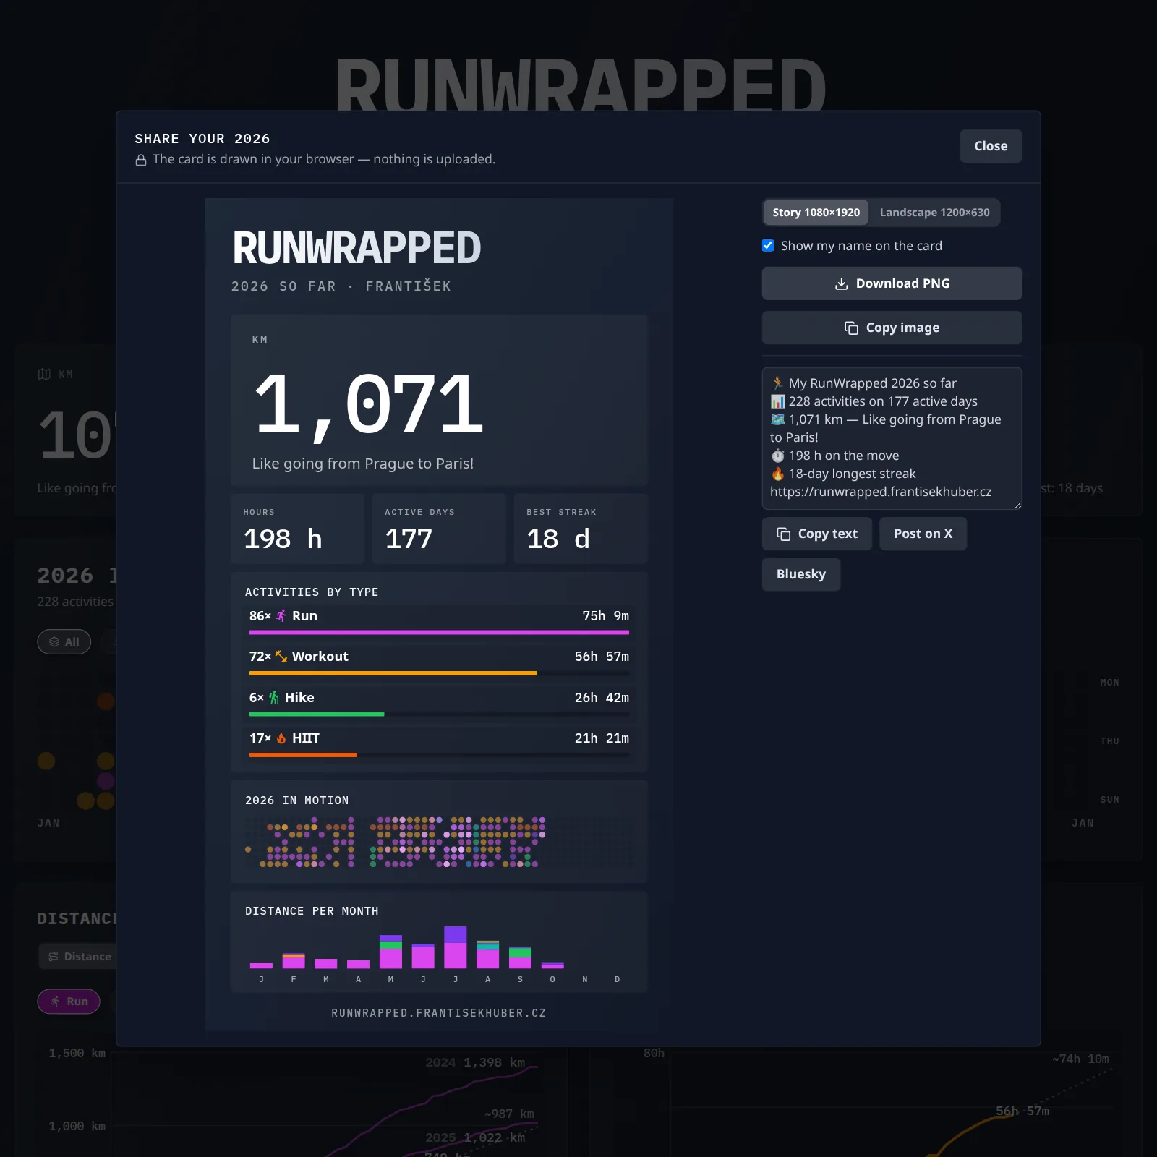Screen dimensions: 1157x1157
Task: Click the 177 active days stat
Action: [439, 529]
